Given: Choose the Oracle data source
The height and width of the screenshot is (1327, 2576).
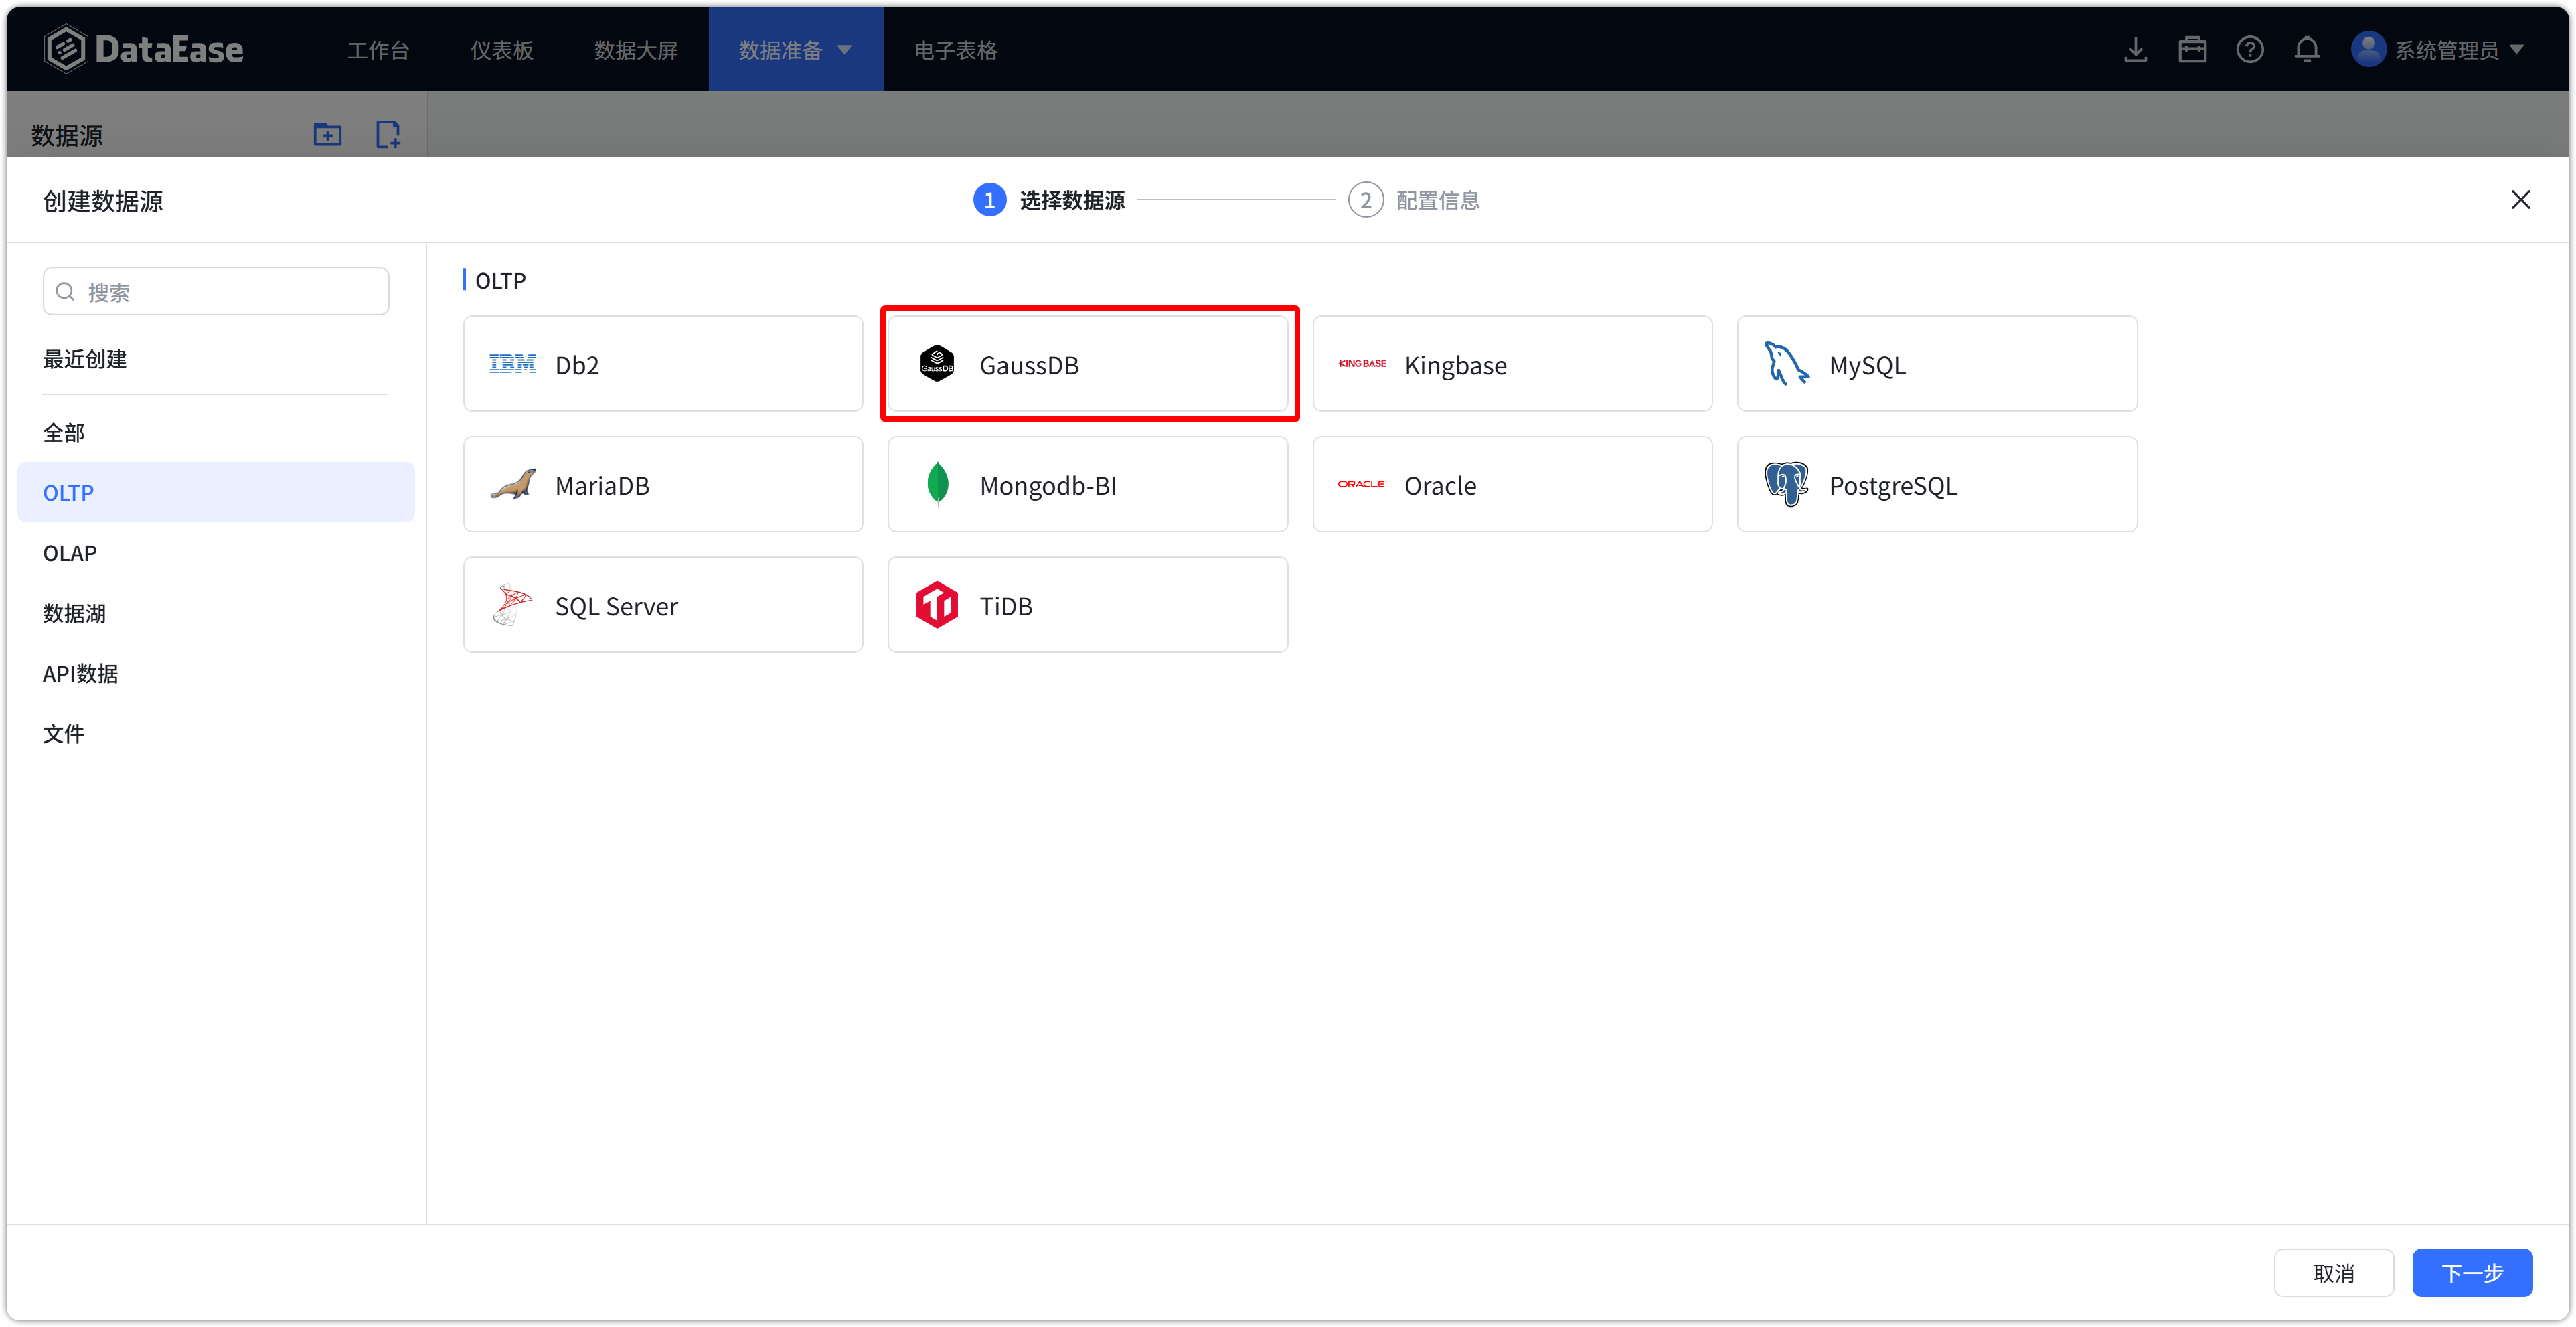Looking at the screenshot, I should click(x=1512, y=484).
